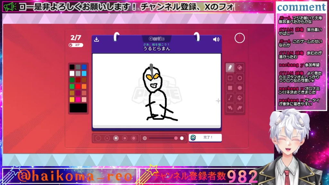This screenshot has height=185, width=329.
Task: Select the light blue color swatch
Action: click(84, 74)
